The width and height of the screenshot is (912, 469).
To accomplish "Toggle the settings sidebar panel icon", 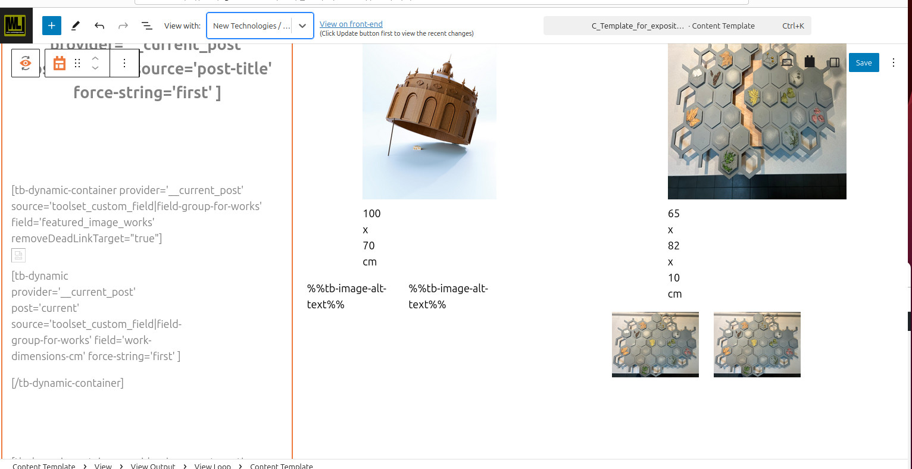I will (x=835, y=62).
